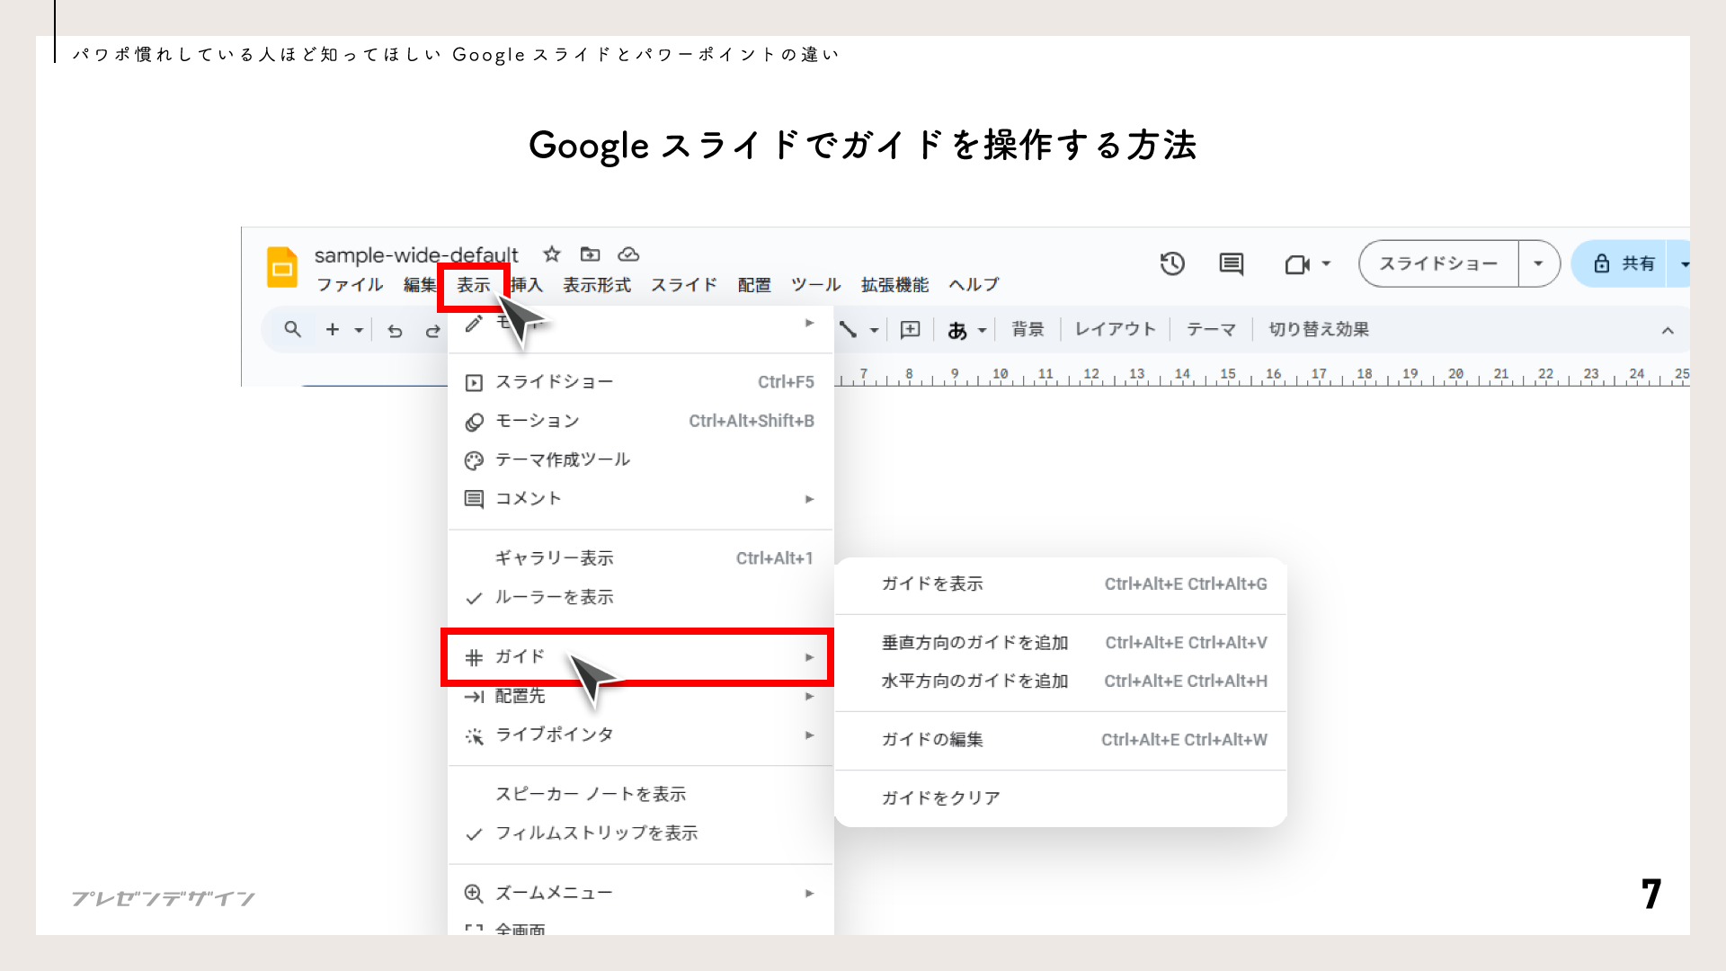Check the cloud save status icon
Viewport: 1726px width, 971px height.
pyautogui.click(x=629, y=254)
